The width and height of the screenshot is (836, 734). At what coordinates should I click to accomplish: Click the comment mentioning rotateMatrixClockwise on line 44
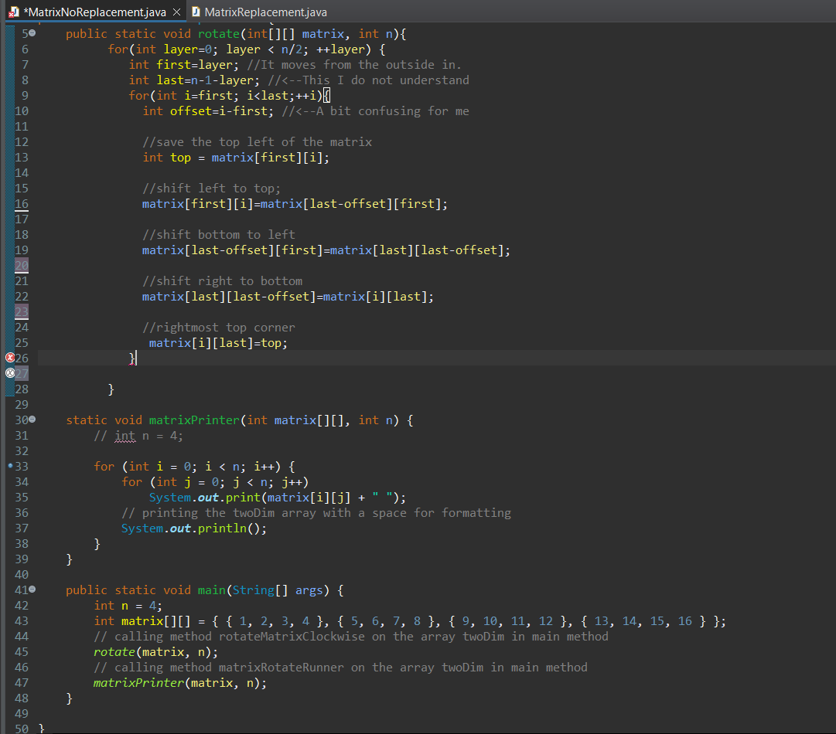click(x=351, y=637)
